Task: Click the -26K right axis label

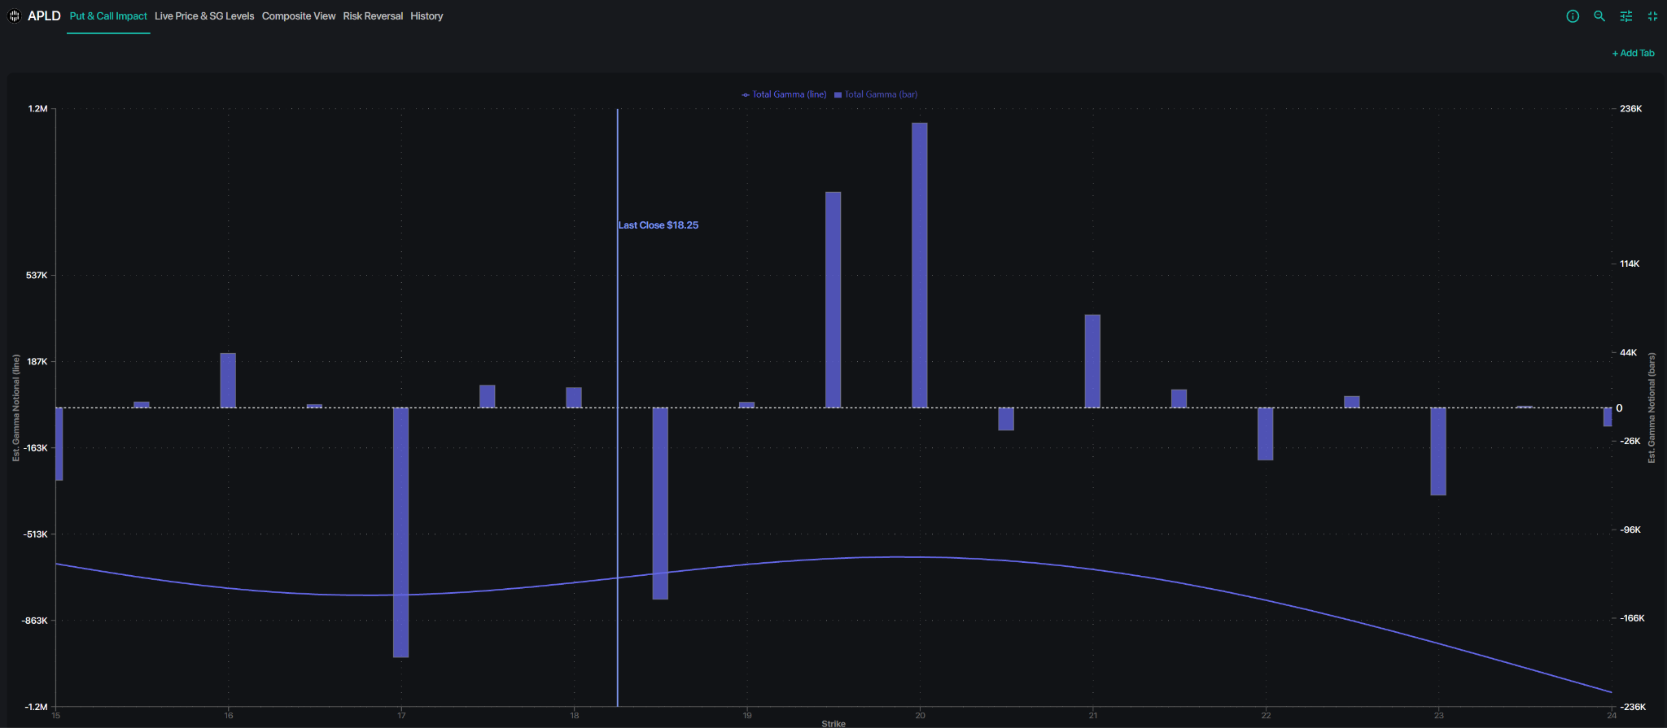Action: (1630, 442)
